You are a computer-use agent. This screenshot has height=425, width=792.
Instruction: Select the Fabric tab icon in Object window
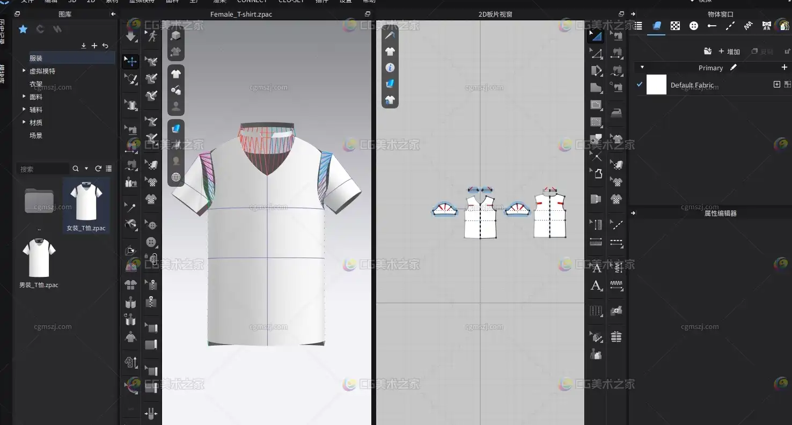point(657,26)
